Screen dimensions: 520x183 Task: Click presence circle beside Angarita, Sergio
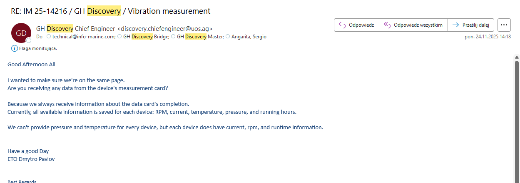click(228, 37)
